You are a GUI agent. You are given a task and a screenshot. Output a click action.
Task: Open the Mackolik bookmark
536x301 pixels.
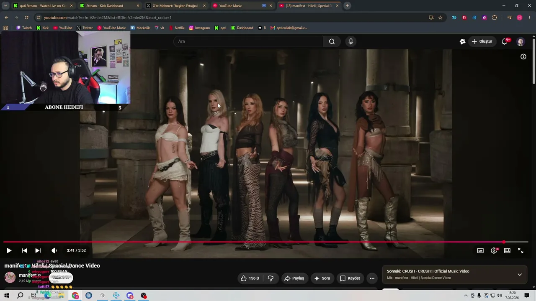pyautogui.click(x=140, y=28)
